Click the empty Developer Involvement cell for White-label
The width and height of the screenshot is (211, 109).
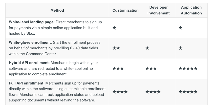point(159,28)
